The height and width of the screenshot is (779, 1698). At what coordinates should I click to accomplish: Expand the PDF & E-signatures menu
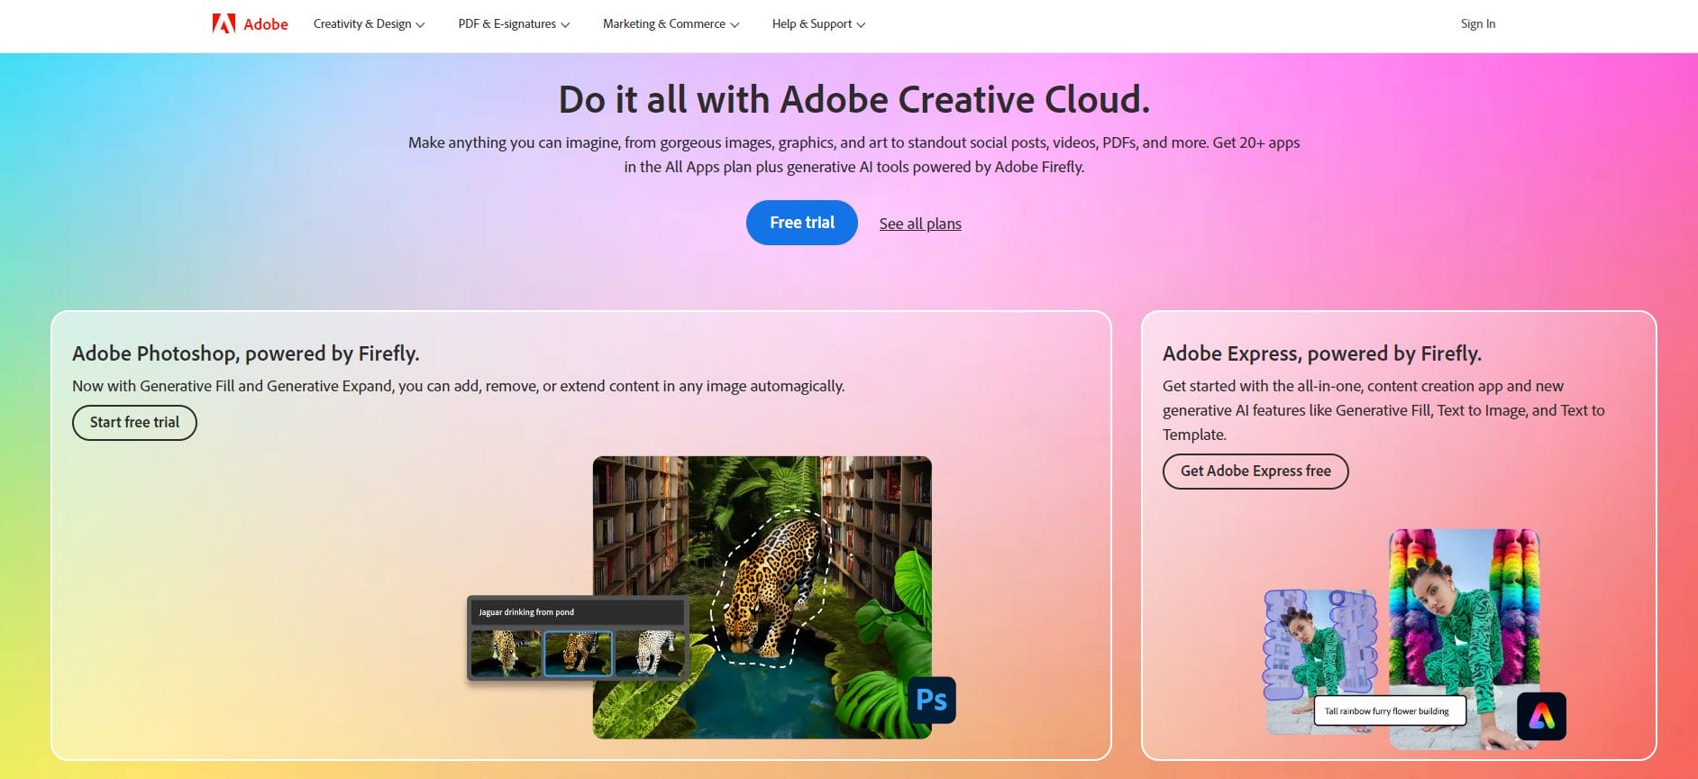pos(514,24)
